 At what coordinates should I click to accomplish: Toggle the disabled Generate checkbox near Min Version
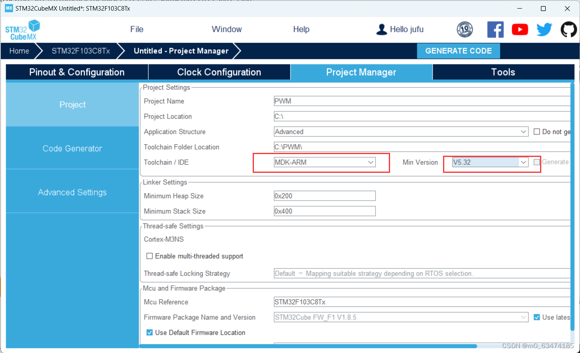(x=537, y=162)
